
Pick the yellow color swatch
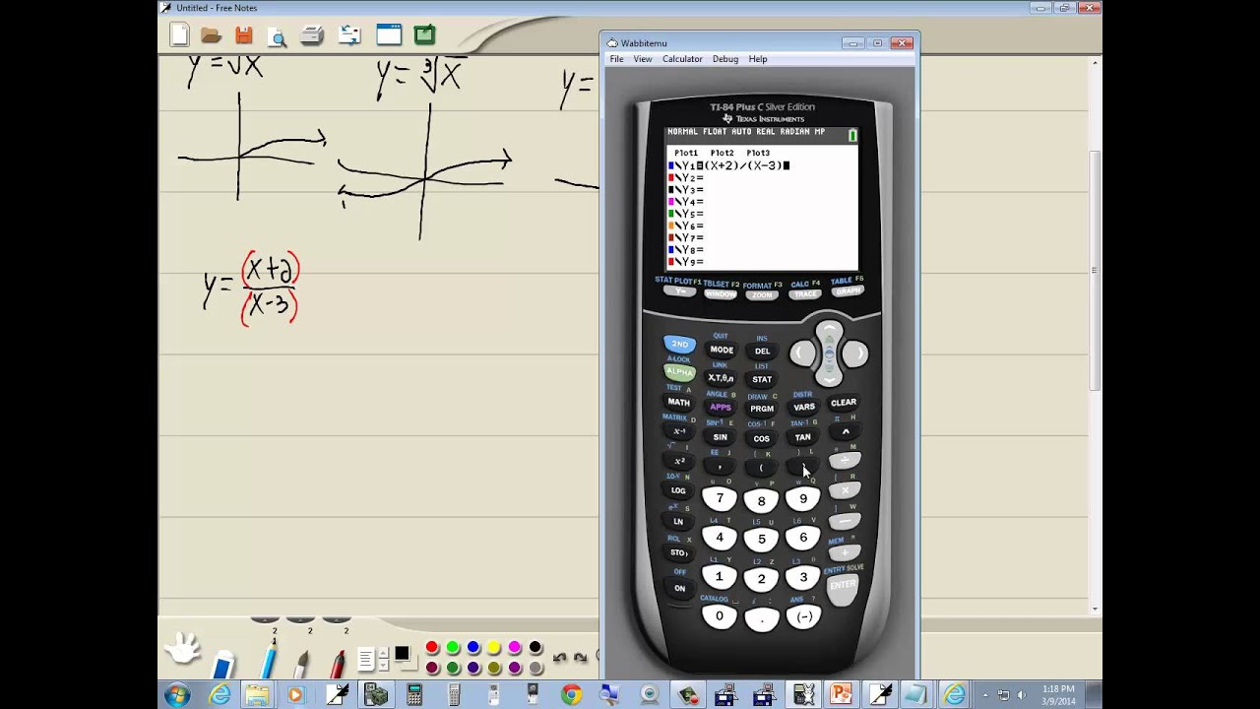494,647
